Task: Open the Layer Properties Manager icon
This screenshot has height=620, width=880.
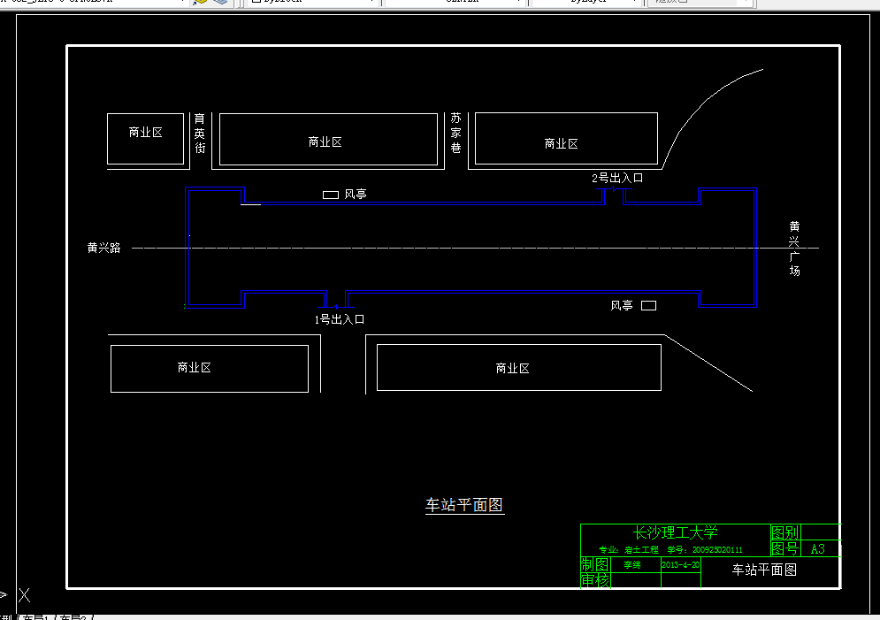Action: pos(219,3)
